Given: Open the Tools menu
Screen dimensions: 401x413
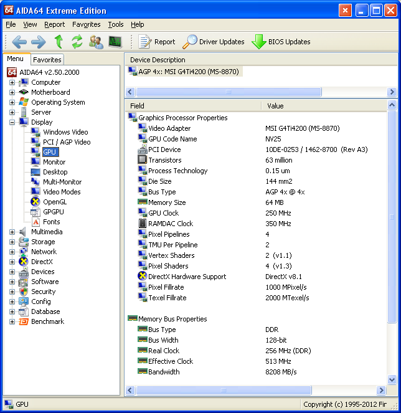Looking at the screenshot, I should click(x=116, y=24).
